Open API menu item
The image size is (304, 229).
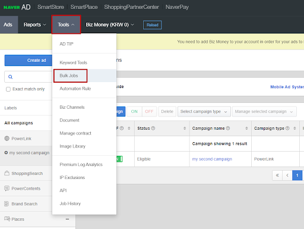click(x=84, y=190)
